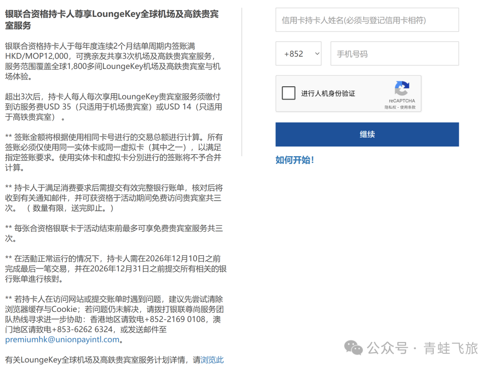Toggle the reCAPTCHA human verification box
Screen dimensions: 494x368
tap(289, 93)
